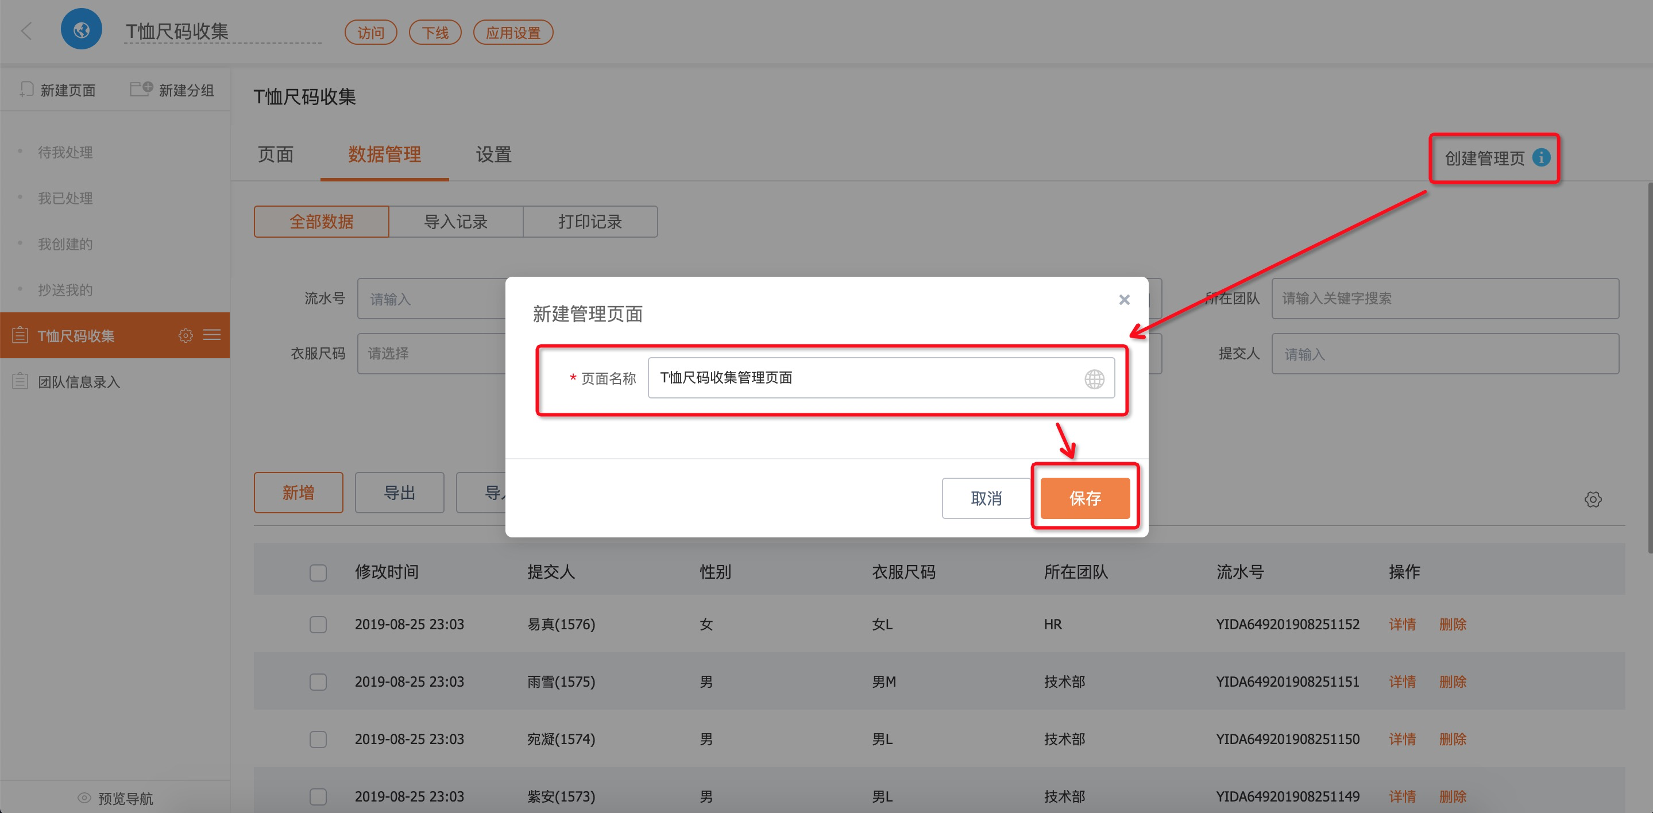
Task: Click the hamburger menu icon on T恤尺码收集
Action: tap(212, 335)
